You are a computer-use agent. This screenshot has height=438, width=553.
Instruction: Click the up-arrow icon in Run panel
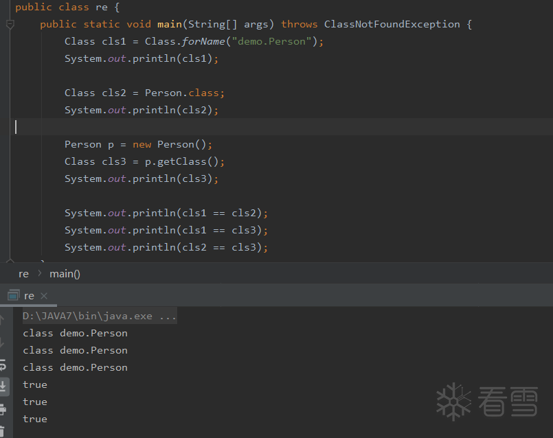(3, 319)
